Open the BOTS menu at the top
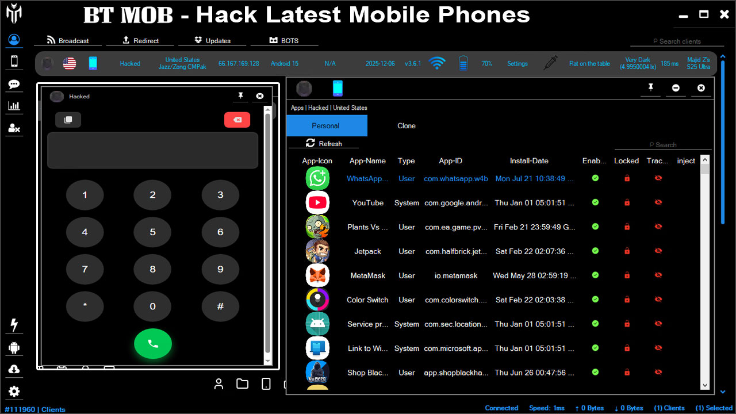 [x=284, y=40]
